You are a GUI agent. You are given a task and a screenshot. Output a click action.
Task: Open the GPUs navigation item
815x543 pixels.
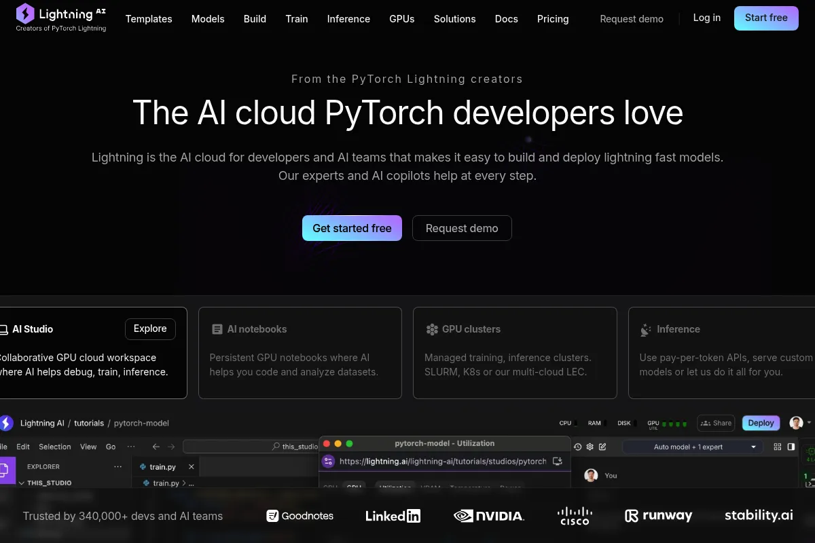402,19
